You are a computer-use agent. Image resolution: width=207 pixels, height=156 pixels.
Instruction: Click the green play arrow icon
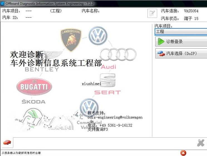pyautogui.click(x=161, y=42)
